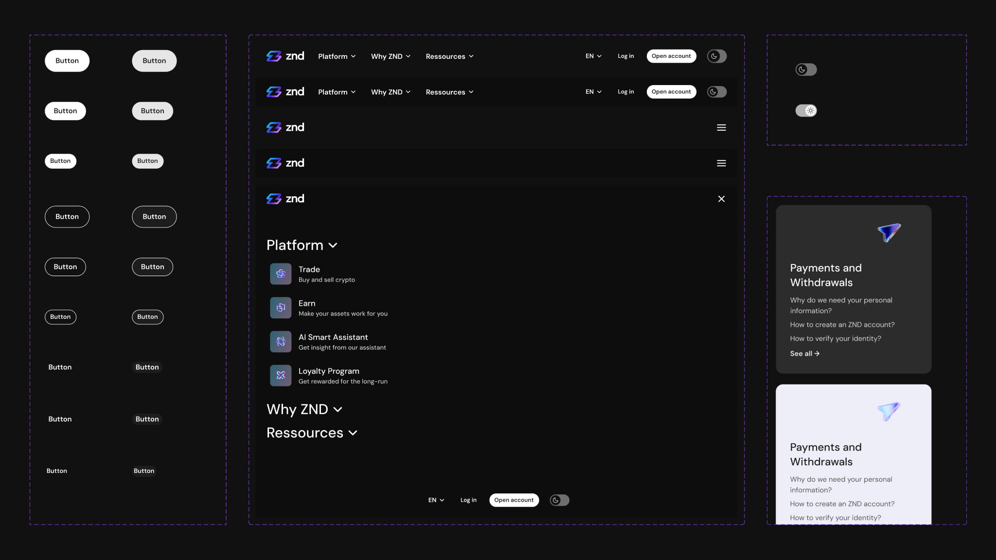Click the largest white filled Button

[x=67, y=61]
